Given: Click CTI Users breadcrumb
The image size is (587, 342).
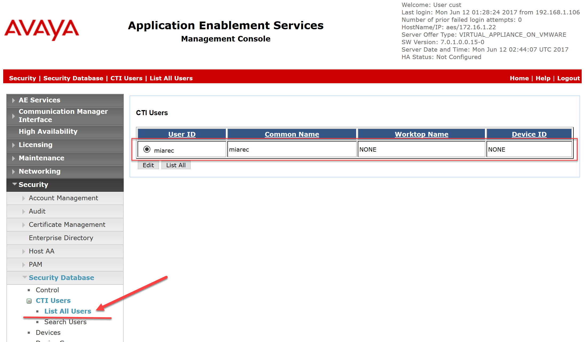Looking at the screenshot, I should click(126, 78).
